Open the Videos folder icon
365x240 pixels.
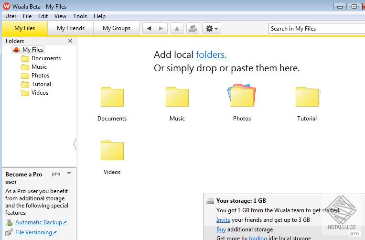(112, 151)
